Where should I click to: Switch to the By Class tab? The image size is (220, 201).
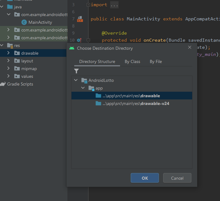(x=132, y=61)
